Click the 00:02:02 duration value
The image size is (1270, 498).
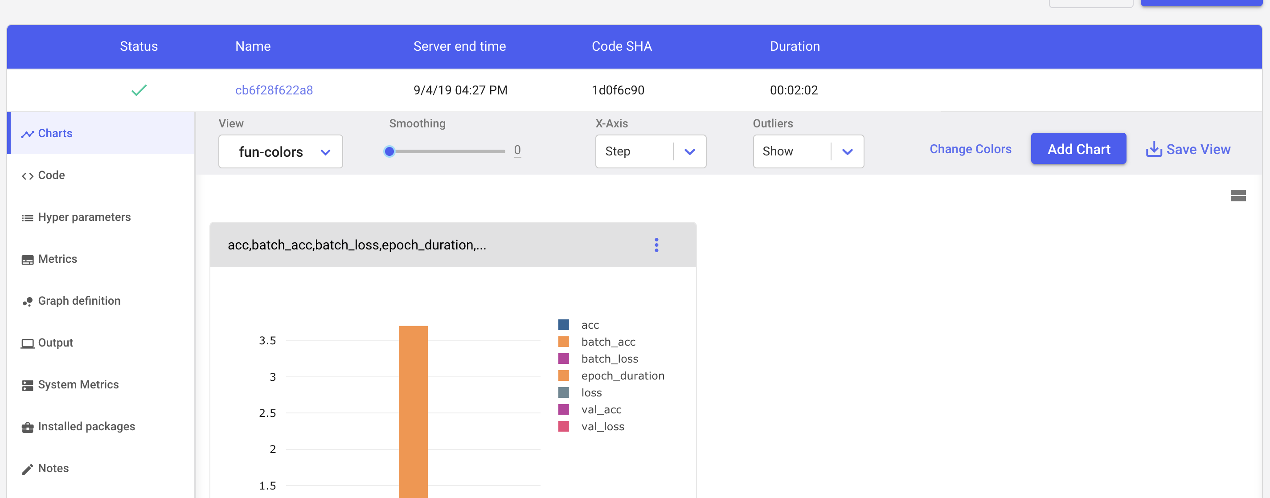click(794, 90)
